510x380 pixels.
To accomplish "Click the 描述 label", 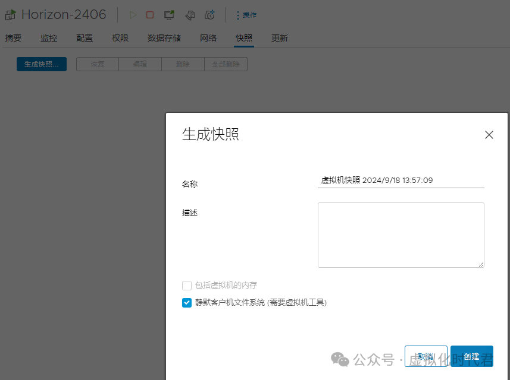I will [190, 213].
